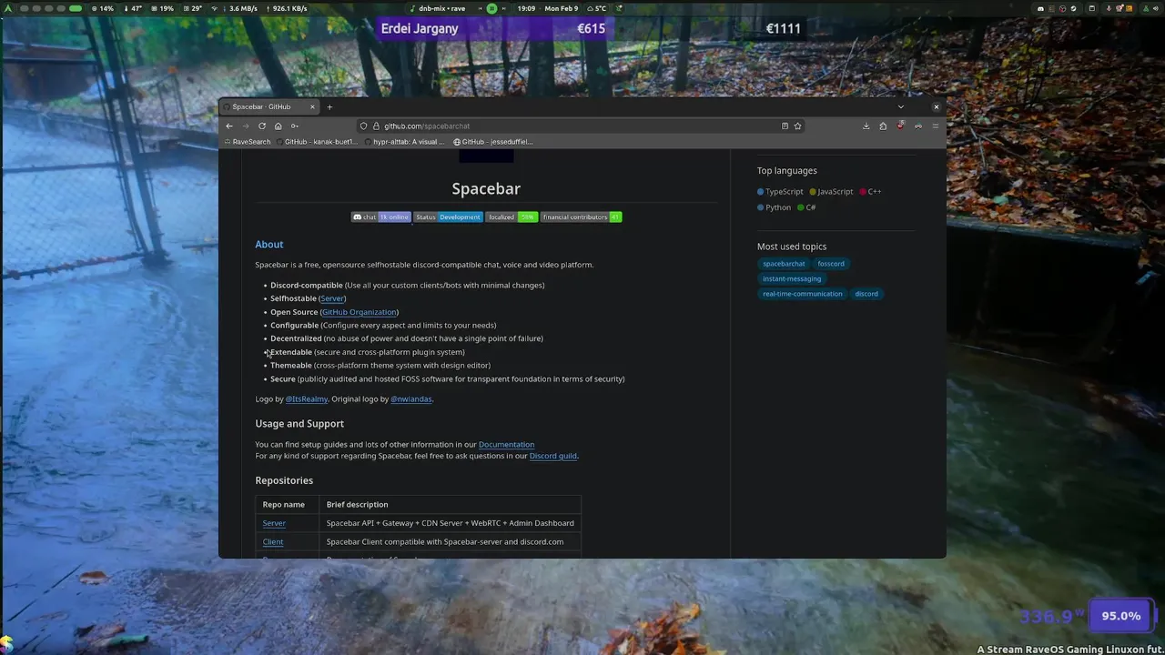Screen dimensions: 1165x655
Task: Open the @ItsRealmy profile link
Action: pyautogui.click(x=307, y=399)
